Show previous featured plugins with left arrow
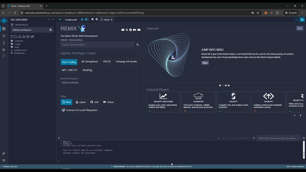306x172 pixels. [x=295, y=115]
